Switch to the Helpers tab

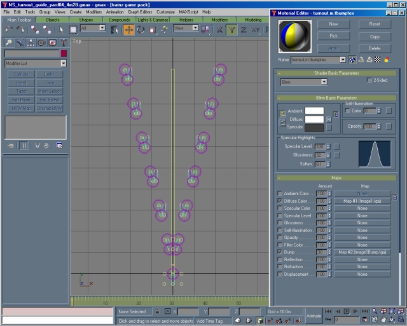(x=186, y=20)
